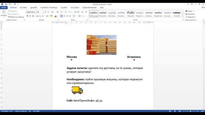Click the yellow truck image

(77, 90)
